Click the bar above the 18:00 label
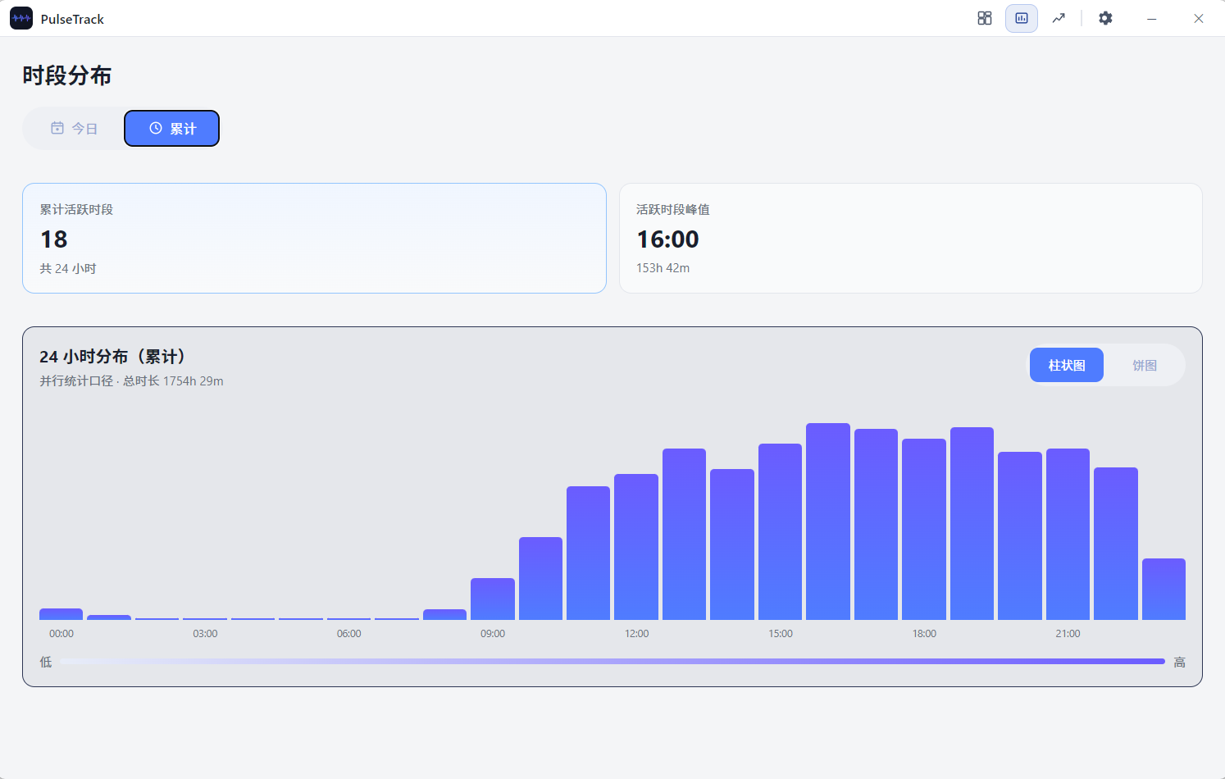The image size is (1225, 779). tap(924, 529)
